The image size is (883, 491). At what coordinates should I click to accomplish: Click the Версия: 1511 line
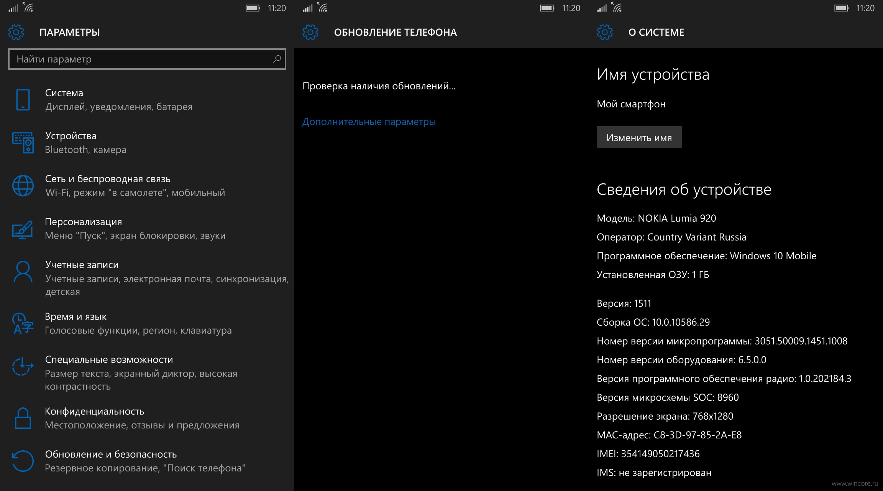coord(624,303)
